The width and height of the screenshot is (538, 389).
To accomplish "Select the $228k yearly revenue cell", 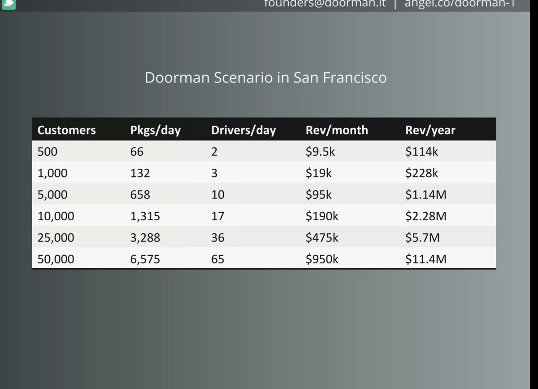I will [421, 173].
